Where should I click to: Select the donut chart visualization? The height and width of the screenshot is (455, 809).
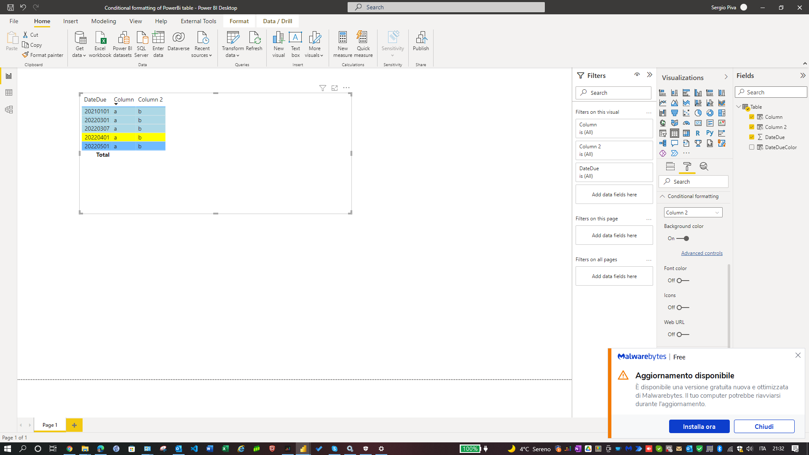[710, 113]
